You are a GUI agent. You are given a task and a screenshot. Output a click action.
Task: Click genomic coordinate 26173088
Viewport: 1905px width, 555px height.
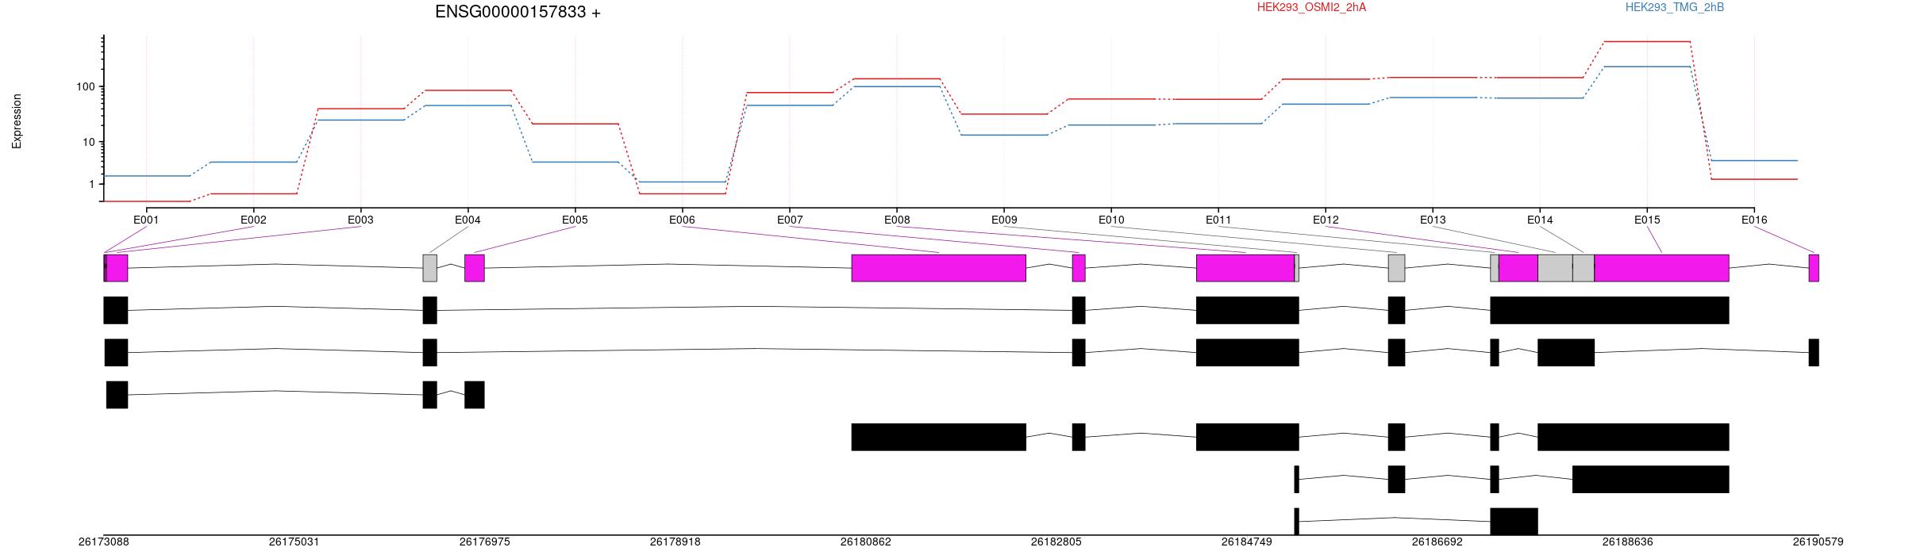[103, 542]
